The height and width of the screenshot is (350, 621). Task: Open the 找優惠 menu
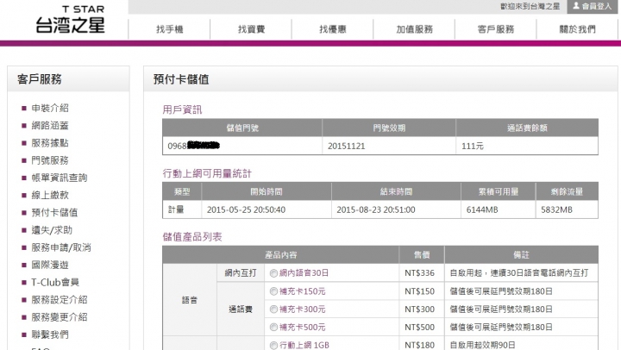point(333,29)
